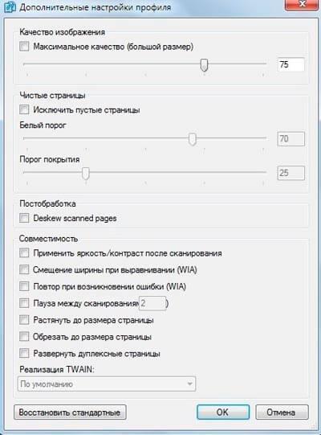Click the Порог покрытия slider thumb
Viewport: 321px width, 435px height.
(x=86, y=174)
